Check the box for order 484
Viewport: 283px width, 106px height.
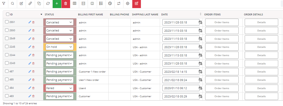point(7,88)
